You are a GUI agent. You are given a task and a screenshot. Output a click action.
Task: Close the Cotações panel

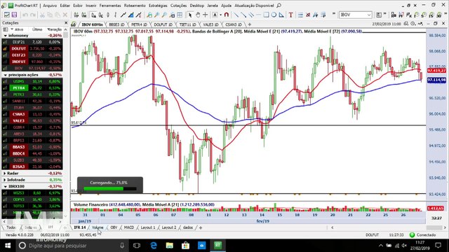point(66,23)
